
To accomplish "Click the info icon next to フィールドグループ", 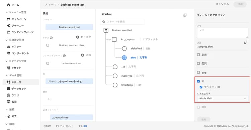I will (64, 56).
